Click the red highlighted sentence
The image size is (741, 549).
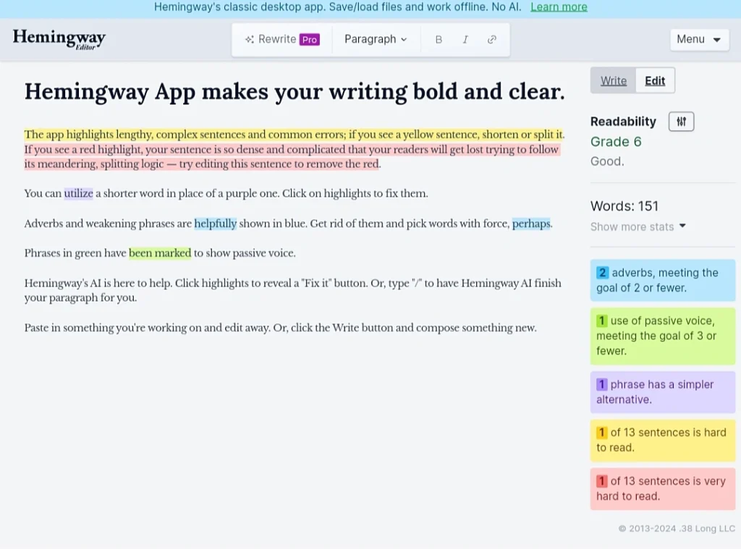[x=292, y=157]
